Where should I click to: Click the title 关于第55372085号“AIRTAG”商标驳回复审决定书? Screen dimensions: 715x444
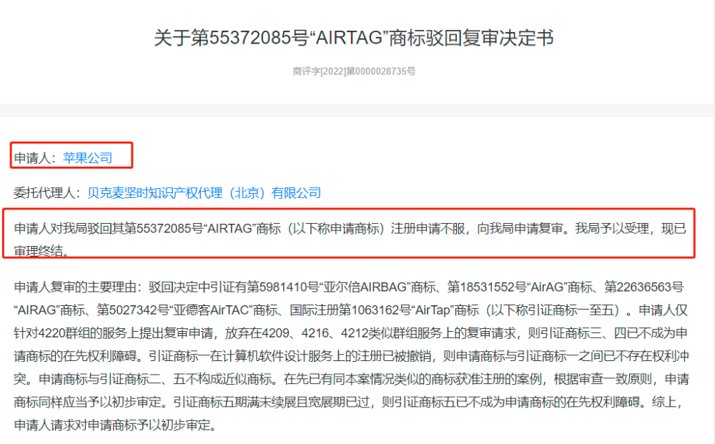tap(354, 38)
